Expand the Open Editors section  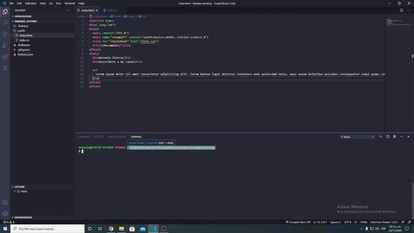42,16
